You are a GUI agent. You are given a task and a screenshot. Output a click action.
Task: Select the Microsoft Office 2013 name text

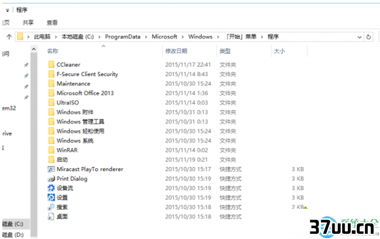point(85,93)
